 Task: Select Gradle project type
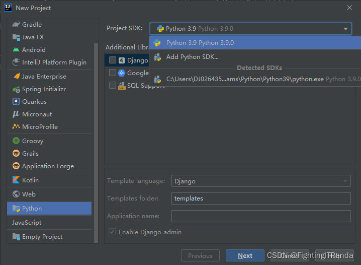coord(49,25)
